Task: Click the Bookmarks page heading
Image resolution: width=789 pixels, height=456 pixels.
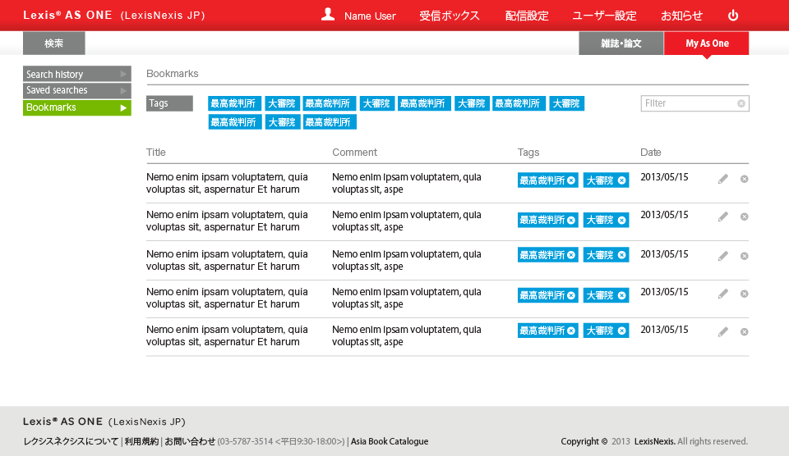Action: [x=172, y=74]
